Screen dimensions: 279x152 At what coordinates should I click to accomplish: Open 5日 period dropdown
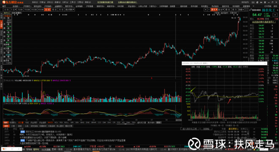point(14,9)
